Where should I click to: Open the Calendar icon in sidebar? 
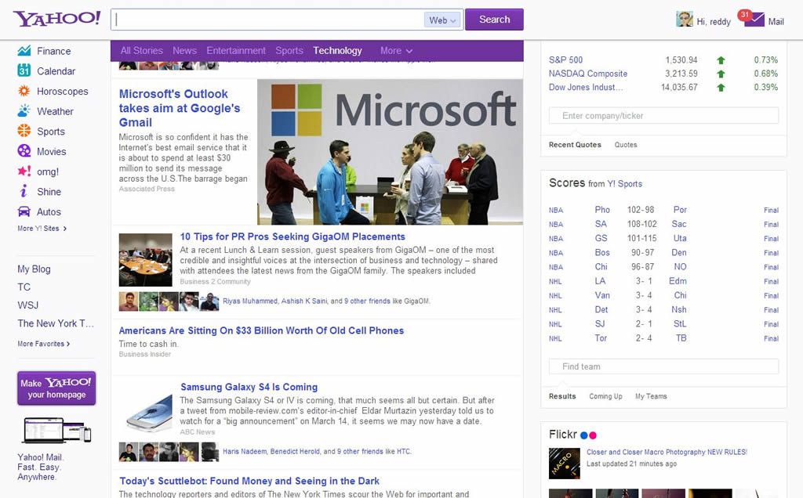(x=24, y=70)
